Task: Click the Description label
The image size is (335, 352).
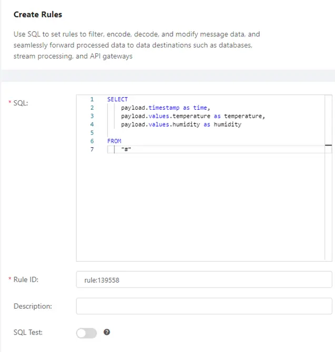Action: click(33, 306)
